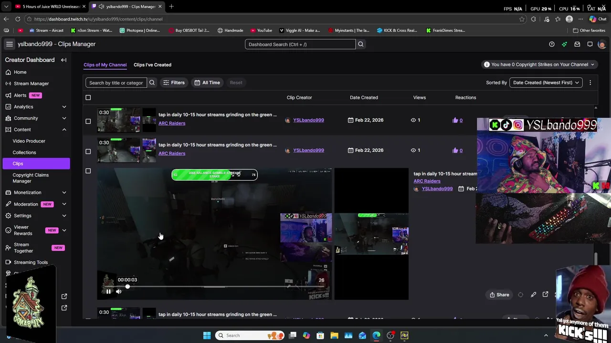Bookmark this page with the star icon

[x=522, y=19]
